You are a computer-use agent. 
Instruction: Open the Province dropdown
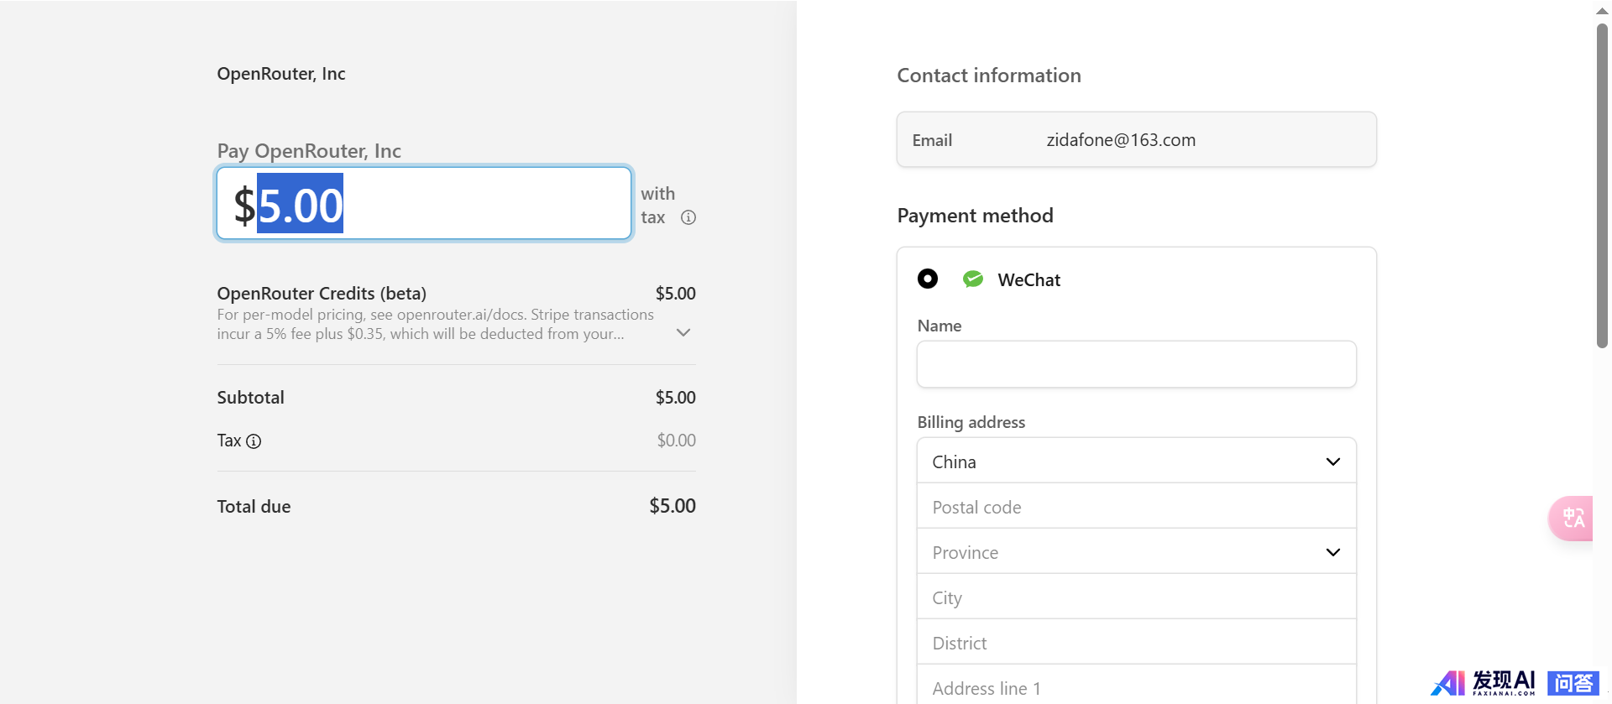1137,551
